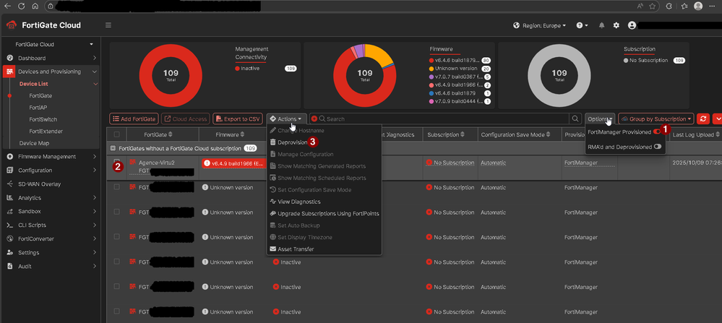Enable RMA'd and Deprovisioned toggle
The width and height of the screenshot is (722, 323).
658,147
